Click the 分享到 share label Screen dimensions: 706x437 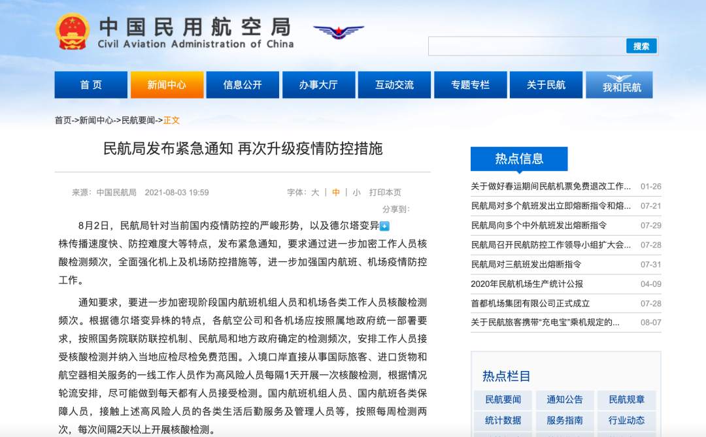pyautogui.click(x=395, y=209)
